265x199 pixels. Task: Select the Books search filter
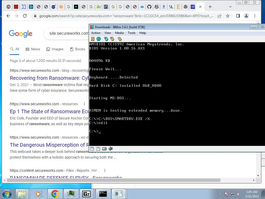pos(78,49)
